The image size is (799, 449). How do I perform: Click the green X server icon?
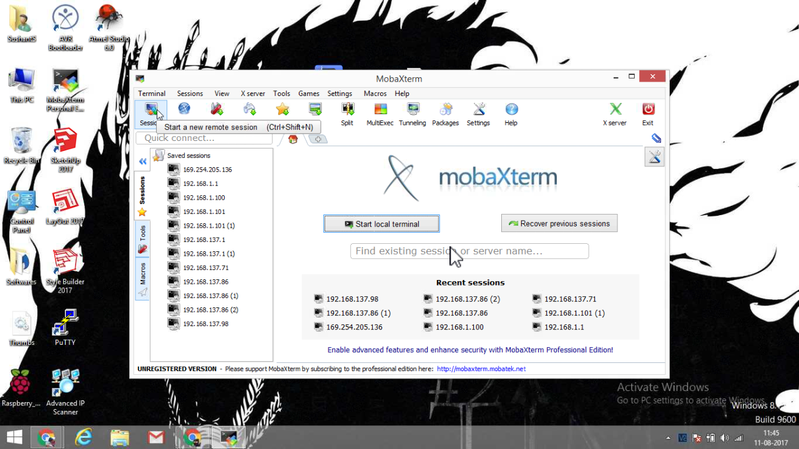615,114
